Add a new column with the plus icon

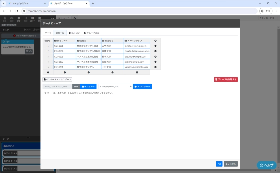tap(155, 40)
